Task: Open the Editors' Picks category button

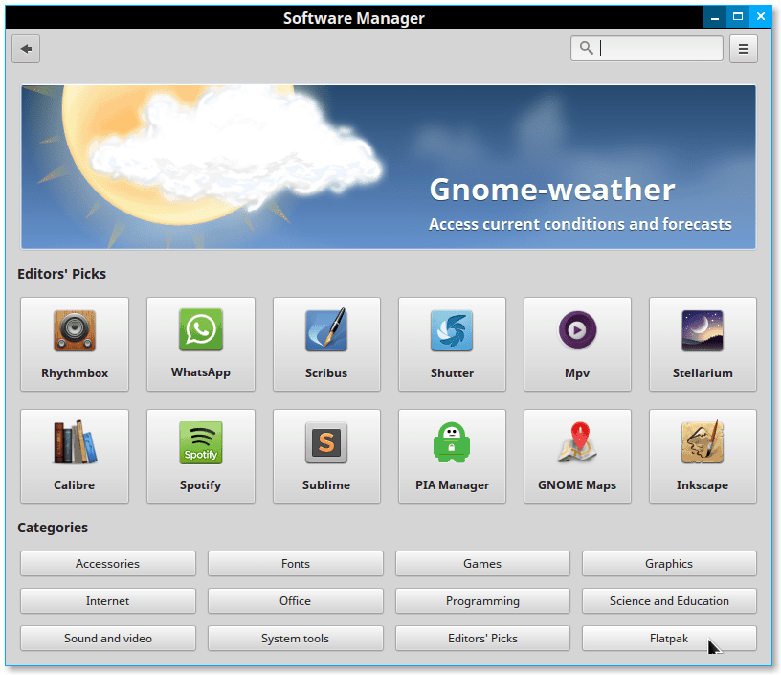Action: point(482,638)
